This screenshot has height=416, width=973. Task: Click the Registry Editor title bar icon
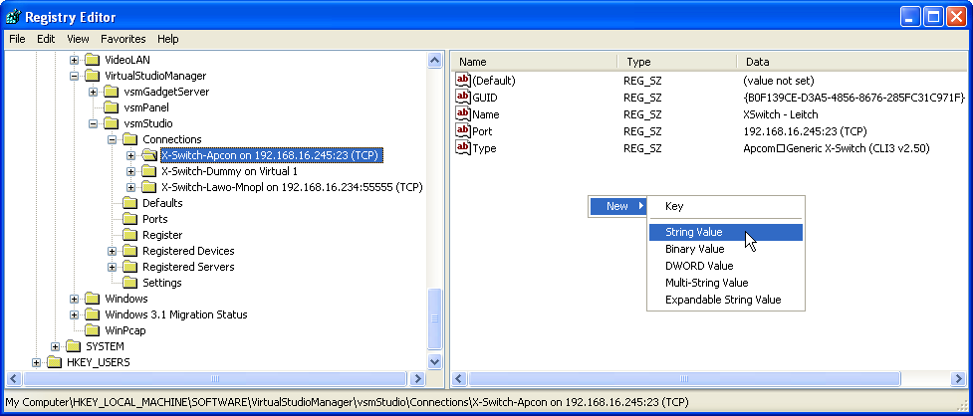(13, 17)
